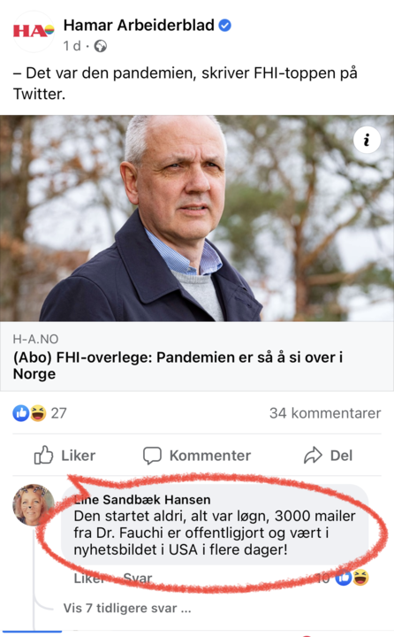This screenshot has width=394, height=637.
Task: Click the Hamar Arbeiderblad page name
Action: click(x=139, y=25)
